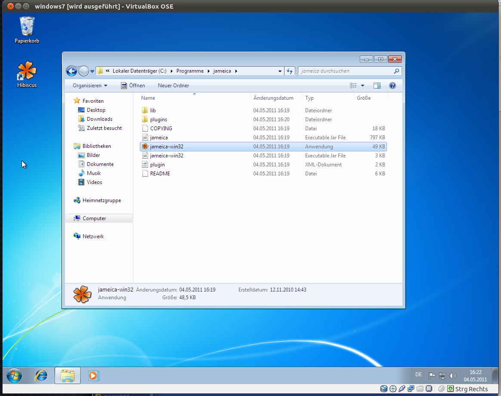Refresh the jameica folder view

pos(290,71)
